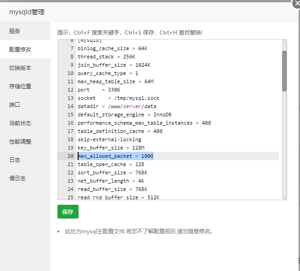Image resolution: width=300 pixels, height=271 pixels.
Task: Click line key_buffer_size = 128M
Action: [x=111, y=148]
